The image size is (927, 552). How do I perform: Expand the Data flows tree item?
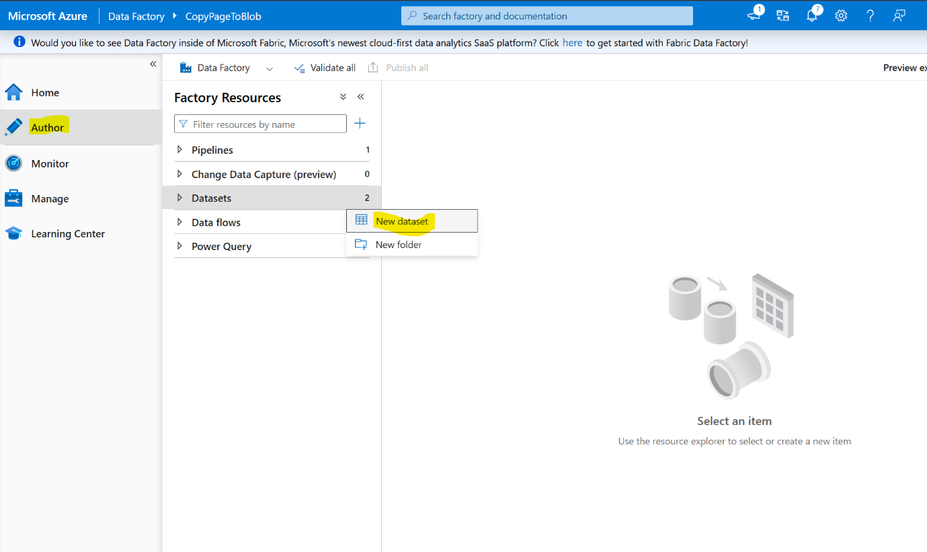180,222
